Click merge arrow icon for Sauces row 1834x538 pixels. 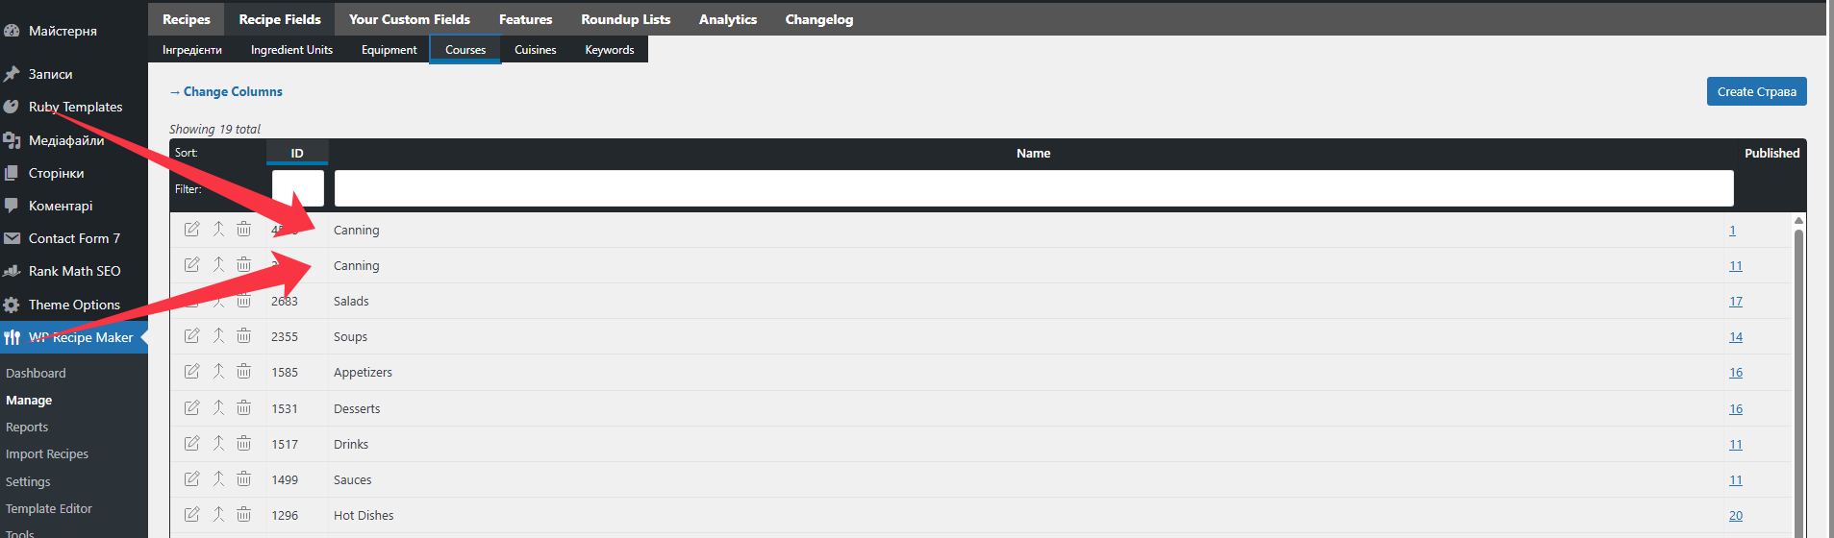(218, 478)
